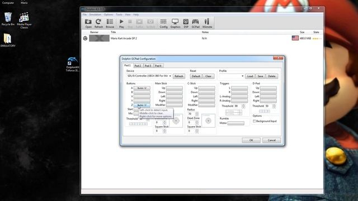This screenshot has width=358, height=201.
Task: Click the Refresh toolbar icon in Dolphin
Action: (x=98, y=23)
